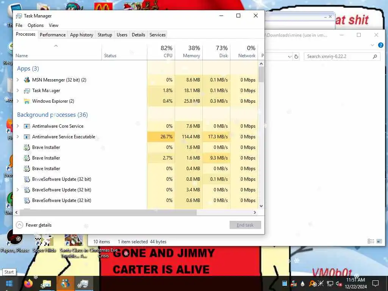
Task: Switch to the Users tab
Action: [122, 34]
